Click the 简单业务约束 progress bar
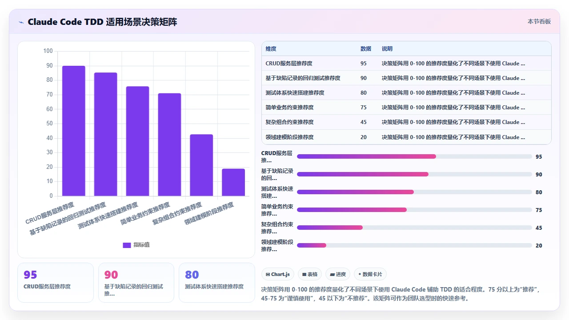569x320 pixels. click(414, 210)
